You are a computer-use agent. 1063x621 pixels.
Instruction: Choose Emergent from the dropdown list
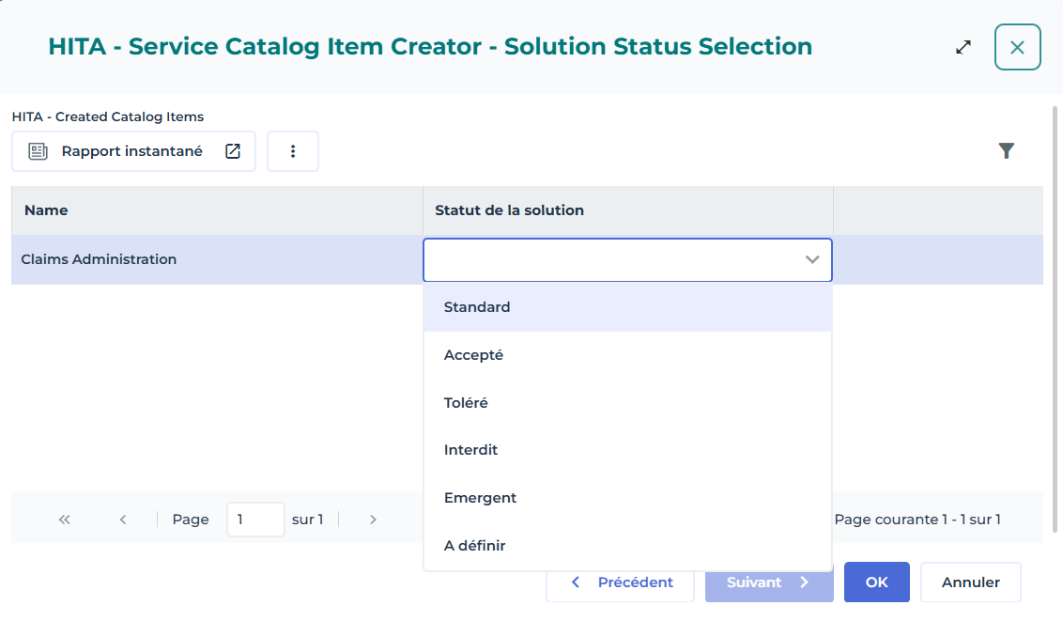[480, 498]
